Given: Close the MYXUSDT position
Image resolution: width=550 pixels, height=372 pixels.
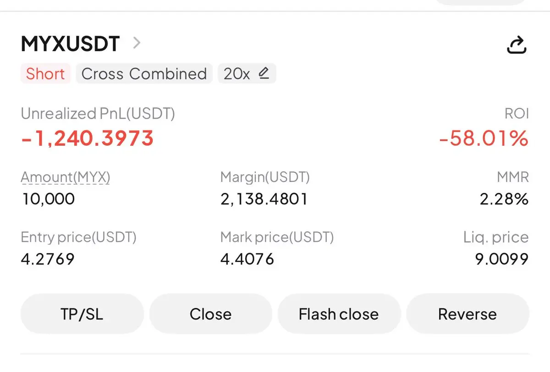Looking at the screenshot, I should pyautogui.click(x=210, y=314).
